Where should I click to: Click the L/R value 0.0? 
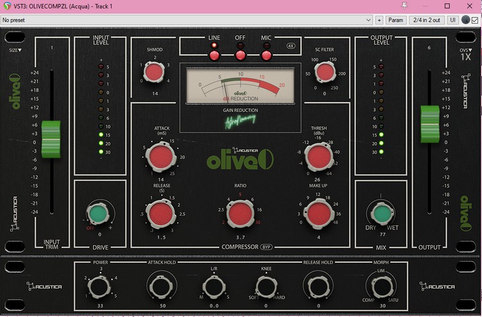(214, 305)
